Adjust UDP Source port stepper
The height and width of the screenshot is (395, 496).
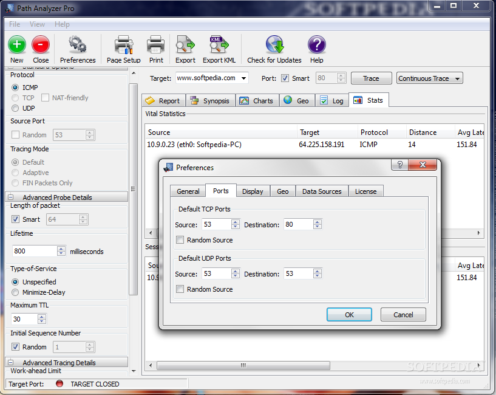tap(235, 273)
